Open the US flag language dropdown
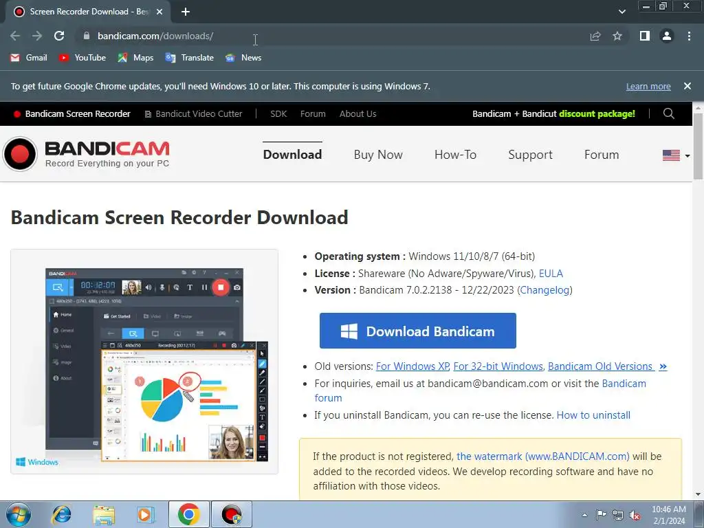The width and height of the screenshot is (704, 528). coord(676,155)
